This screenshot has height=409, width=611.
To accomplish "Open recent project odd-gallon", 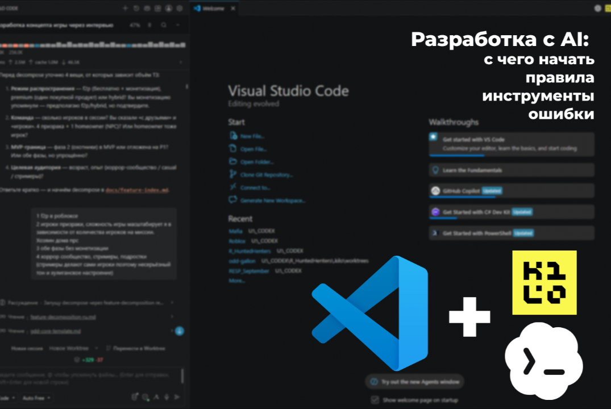I will tap(242, 261).
